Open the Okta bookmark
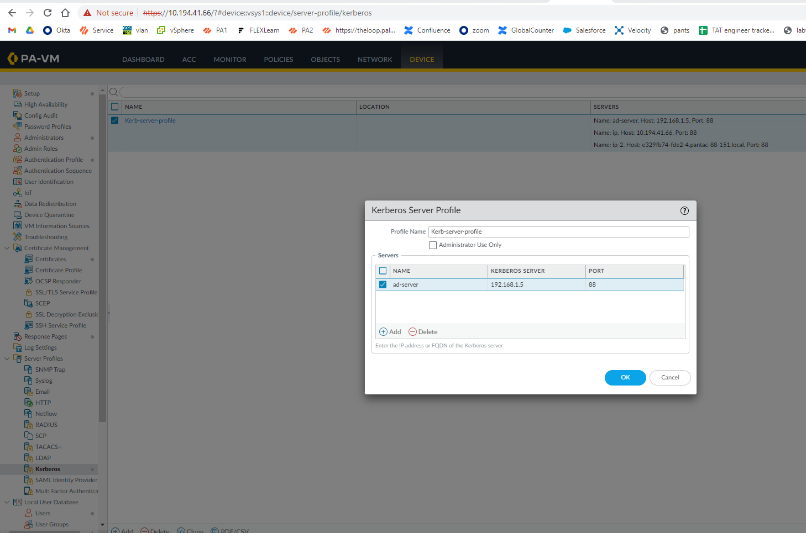The width and height of the screenshot is (806, 533). click(x=57, y=30)
